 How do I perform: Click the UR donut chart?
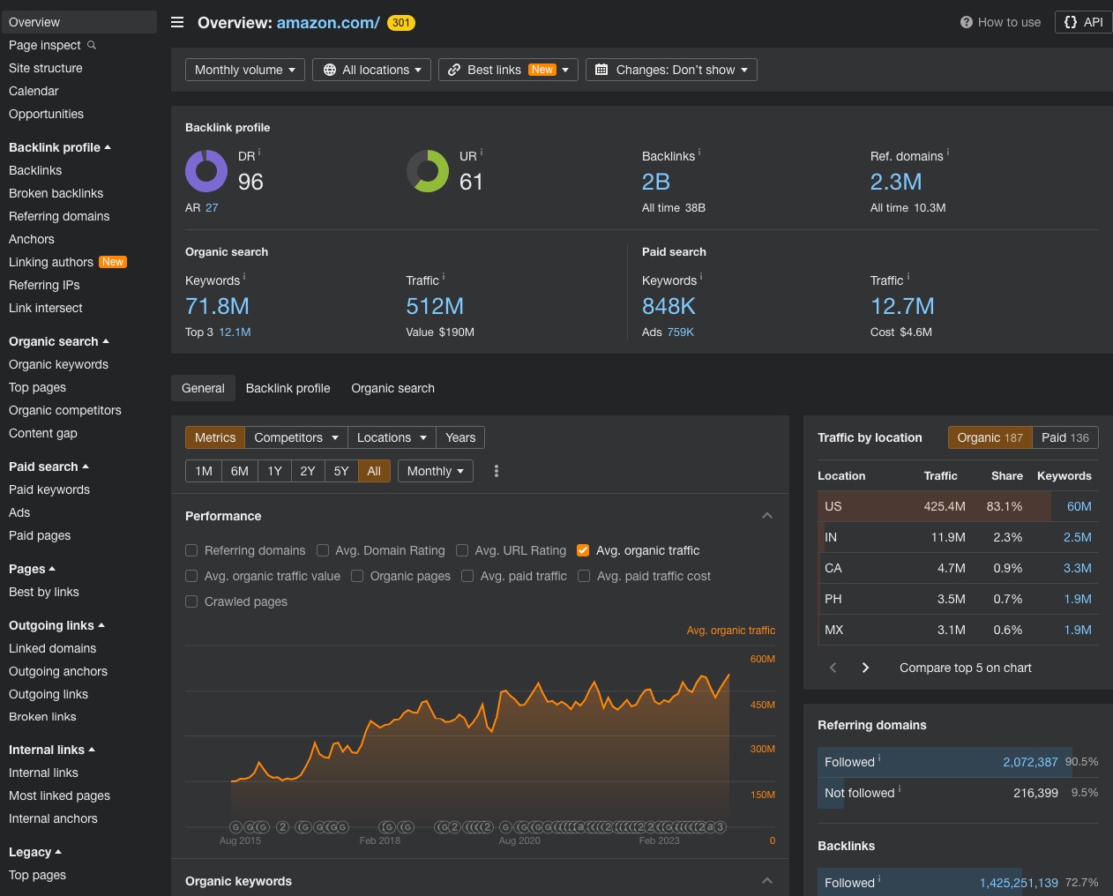(428, 171)
